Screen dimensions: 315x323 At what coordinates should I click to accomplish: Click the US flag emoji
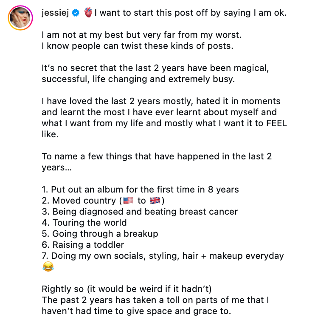coord(128,201)
